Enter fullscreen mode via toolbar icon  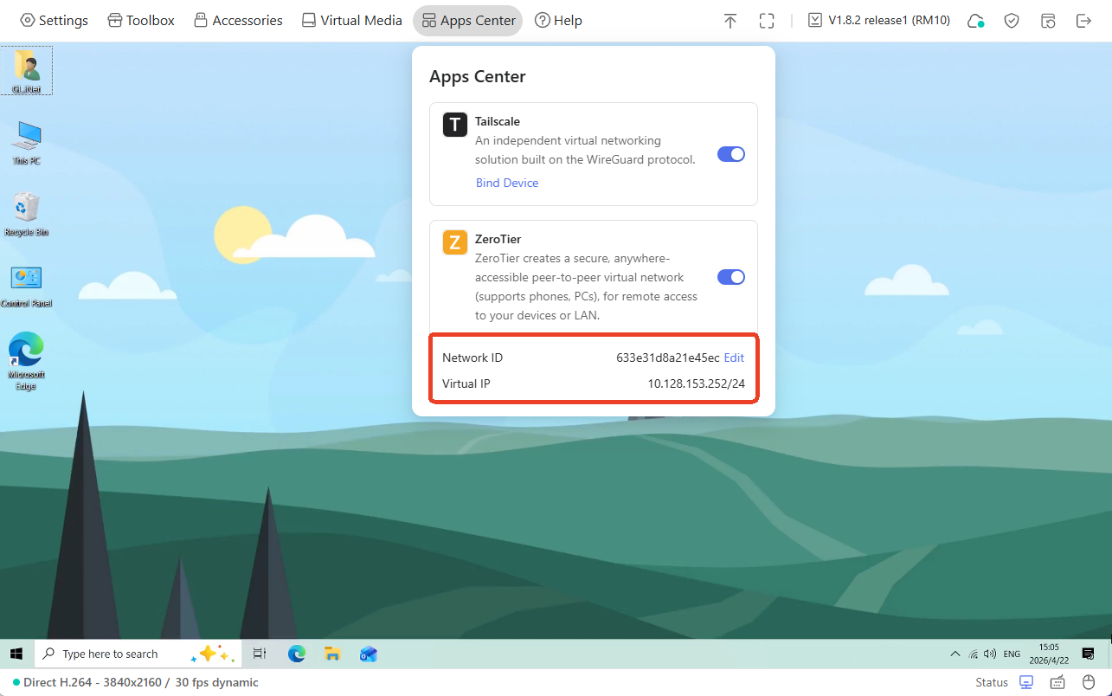[766, 21]
